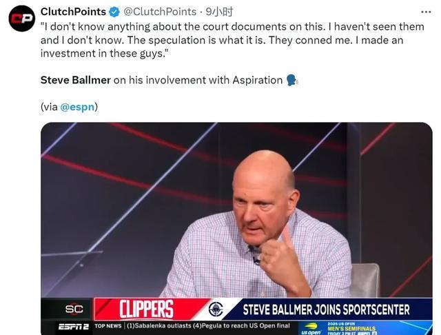
Task: Click the Men's Semifinals promo graphic
Action: (x=352, y=329)
